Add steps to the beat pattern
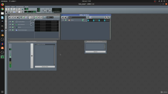 108,17
